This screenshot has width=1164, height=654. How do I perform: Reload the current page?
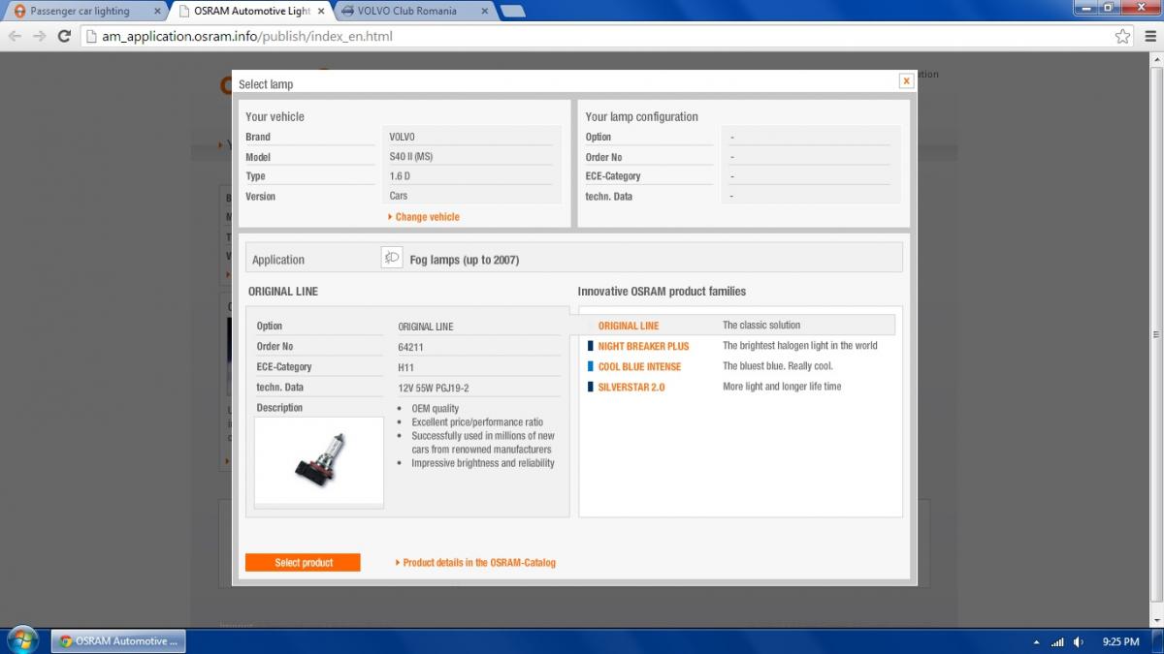pos(64,36)
